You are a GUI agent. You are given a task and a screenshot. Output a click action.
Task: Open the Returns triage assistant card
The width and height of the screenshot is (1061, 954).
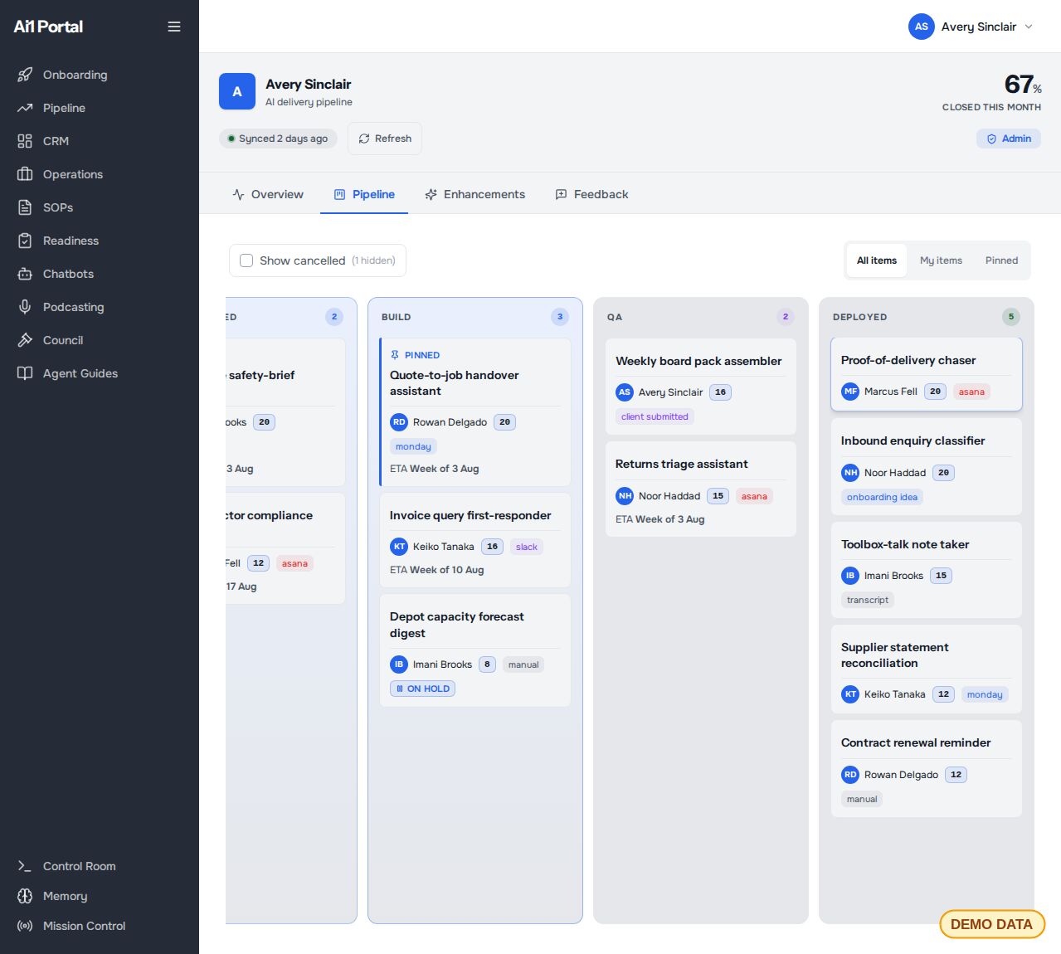coord(701,489)
